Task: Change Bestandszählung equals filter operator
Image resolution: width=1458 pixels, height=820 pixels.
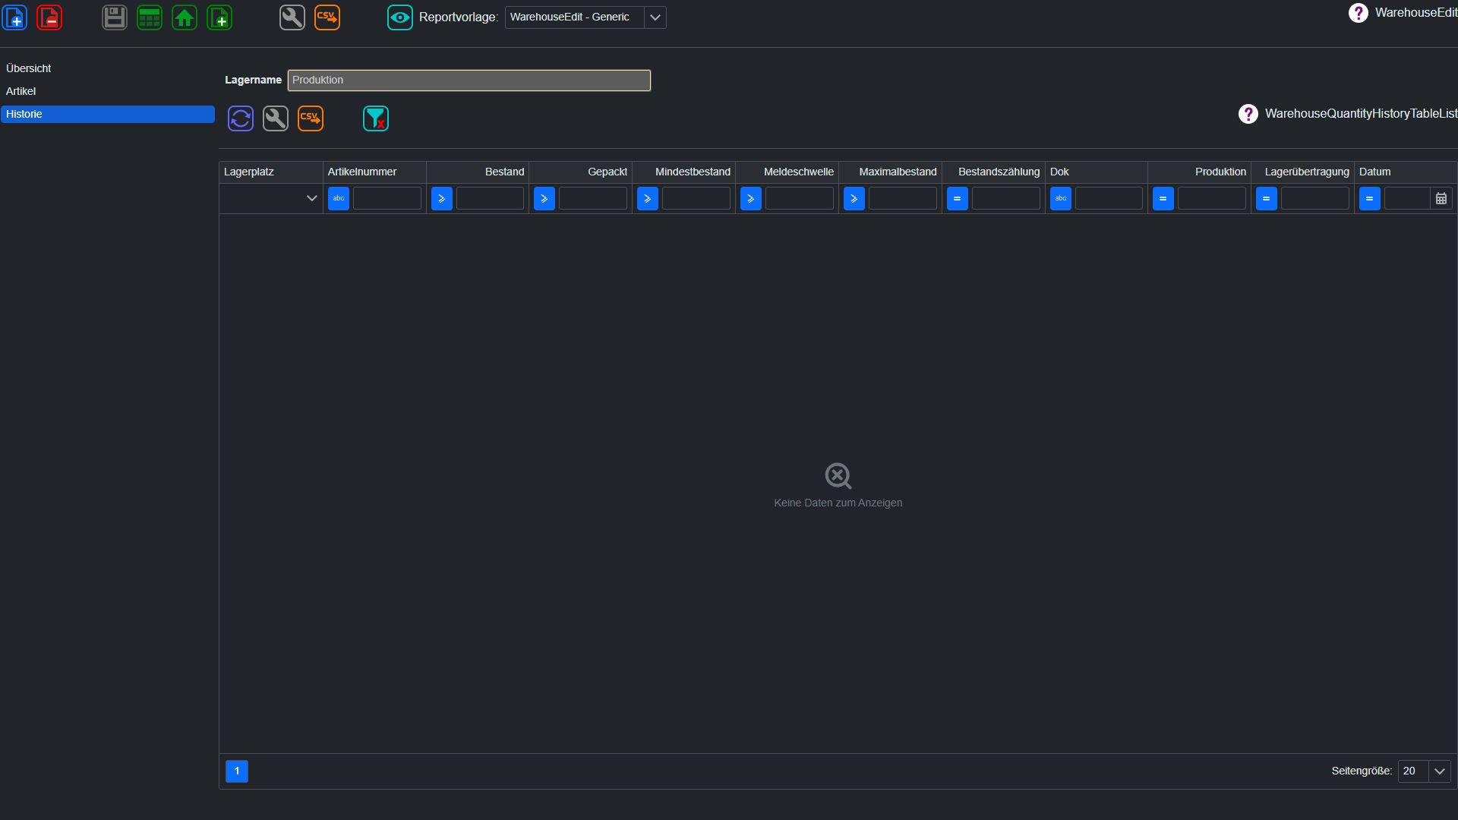Action: 958,199
